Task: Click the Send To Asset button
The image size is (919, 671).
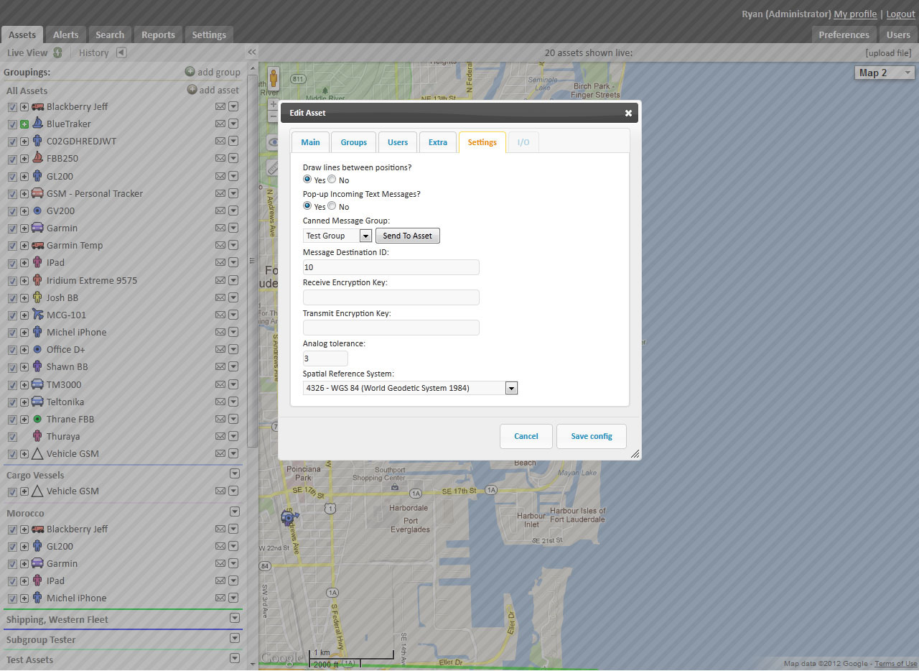Action: (x=407, y=236)
